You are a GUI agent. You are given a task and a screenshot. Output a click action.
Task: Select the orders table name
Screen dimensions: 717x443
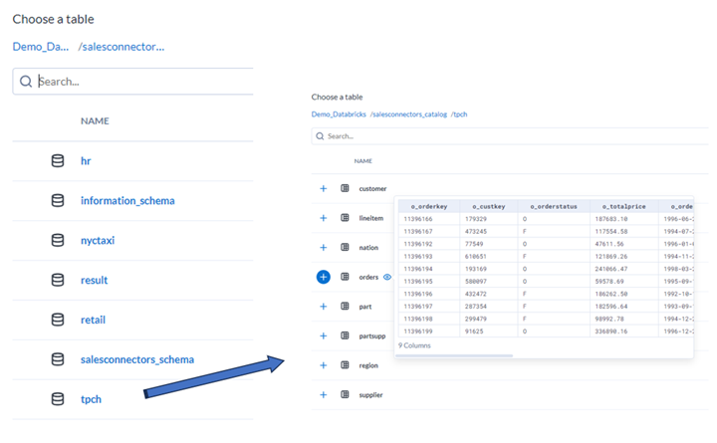[x=368, y=277]
